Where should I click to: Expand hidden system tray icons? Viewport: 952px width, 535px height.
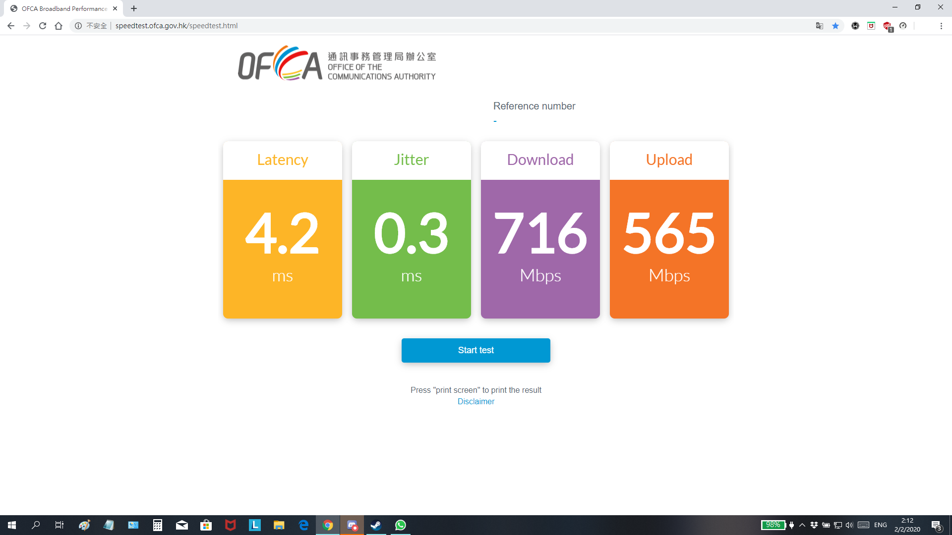click(x=802, y=525)
